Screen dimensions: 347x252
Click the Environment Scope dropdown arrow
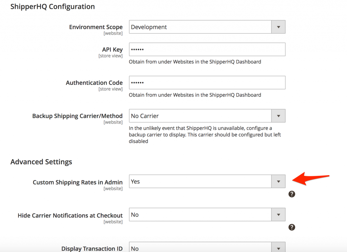click(x=278, y=27)
